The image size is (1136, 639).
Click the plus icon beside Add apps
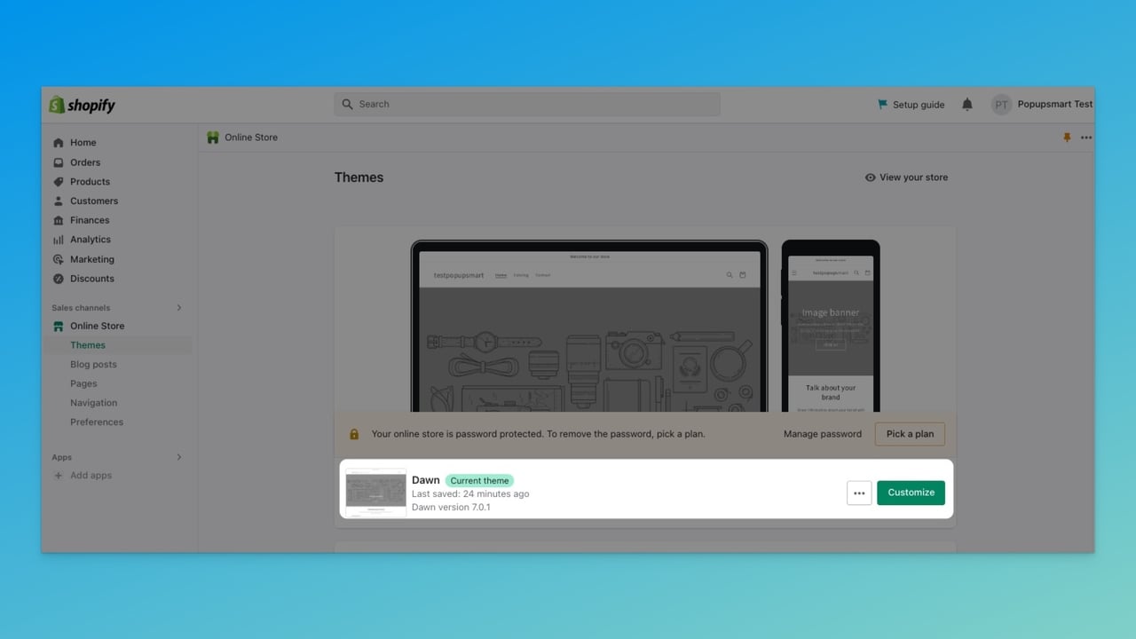tap(59, 476)
